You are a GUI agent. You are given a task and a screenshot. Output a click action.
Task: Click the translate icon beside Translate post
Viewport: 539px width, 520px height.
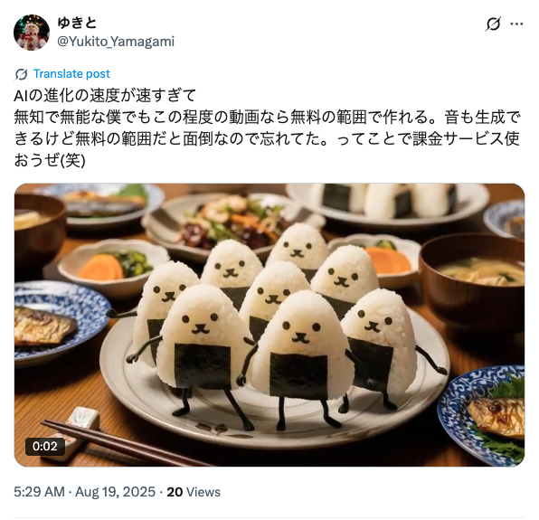click(x=22, y=74)
